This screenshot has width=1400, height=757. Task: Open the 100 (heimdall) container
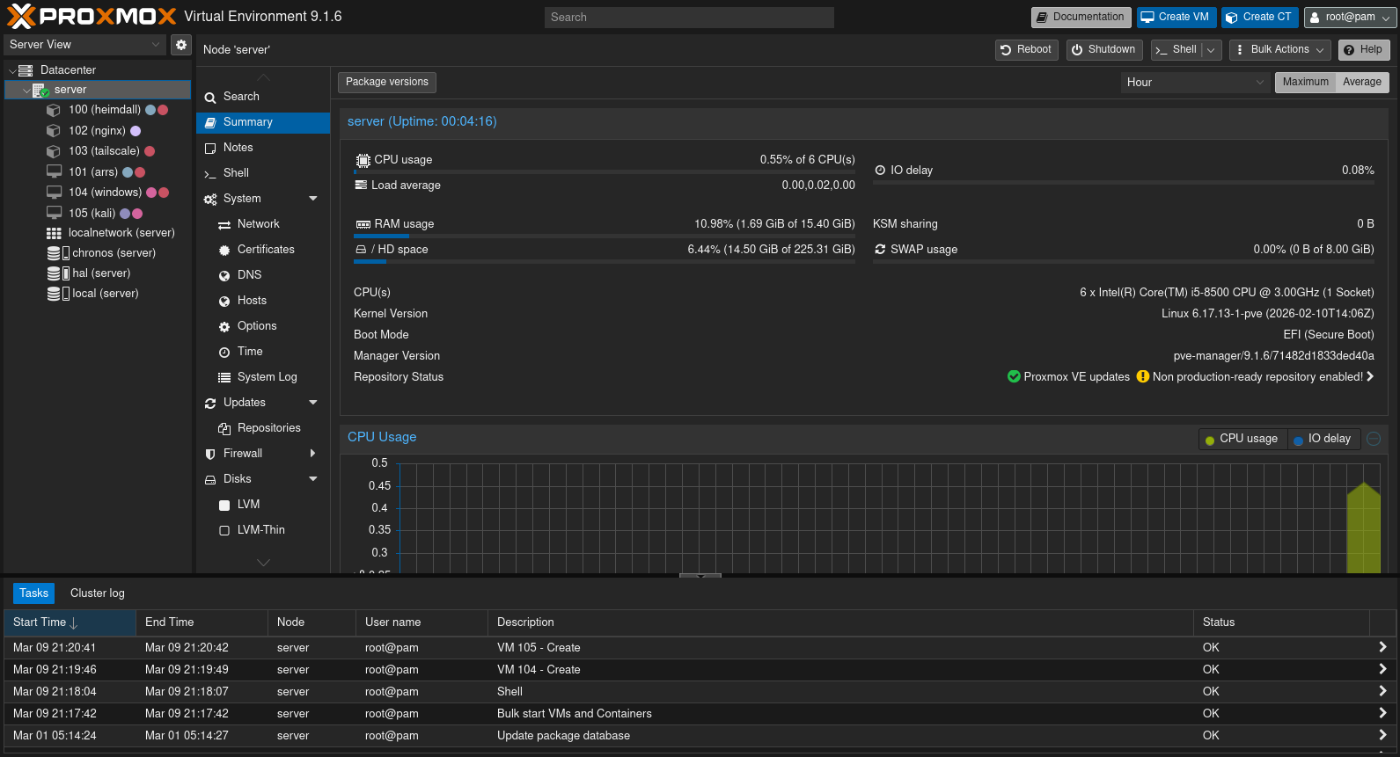[104, 110]
